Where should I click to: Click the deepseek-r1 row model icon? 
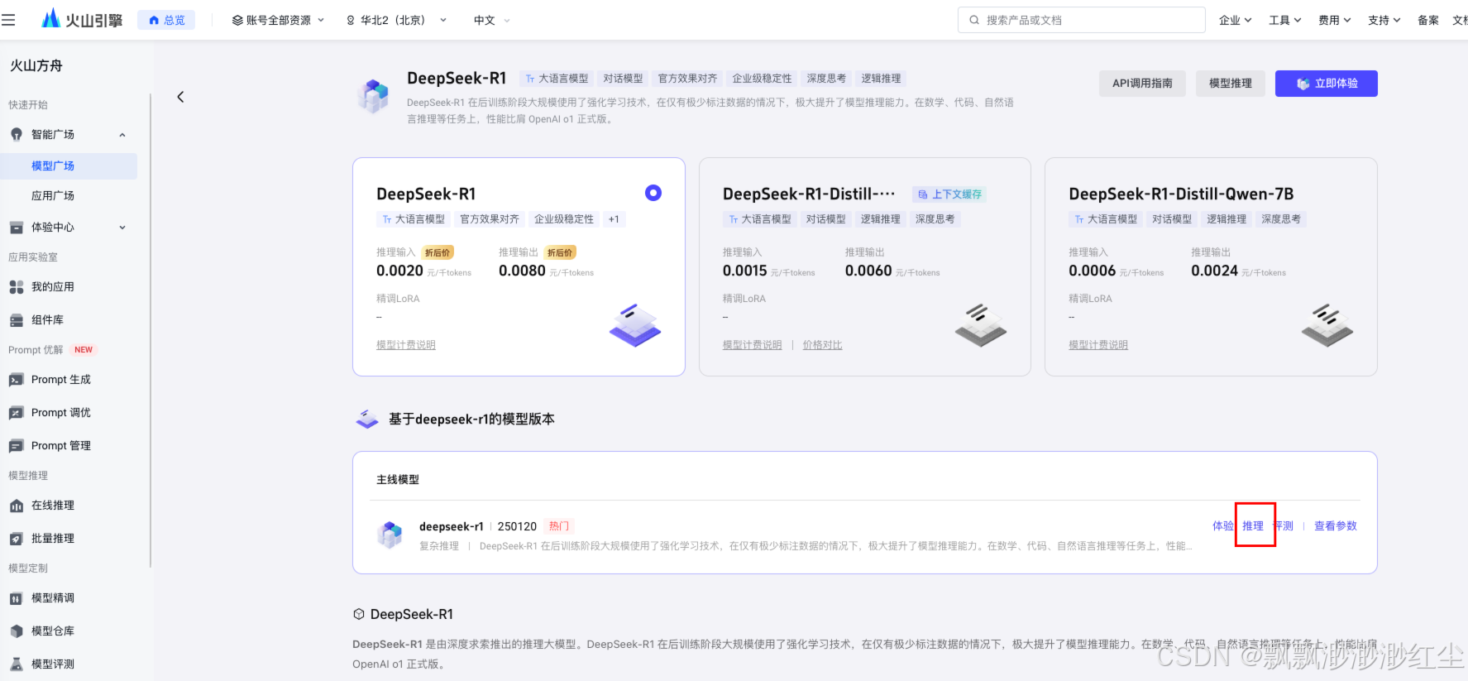390,535
